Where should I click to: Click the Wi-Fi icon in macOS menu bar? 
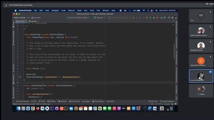pos(144,10)
